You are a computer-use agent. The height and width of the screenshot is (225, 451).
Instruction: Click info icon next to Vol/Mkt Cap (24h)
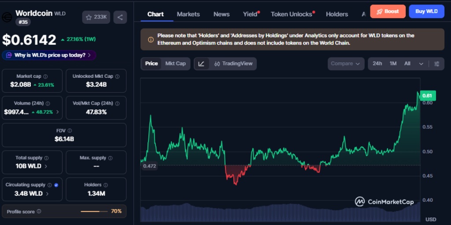(117, 104)
